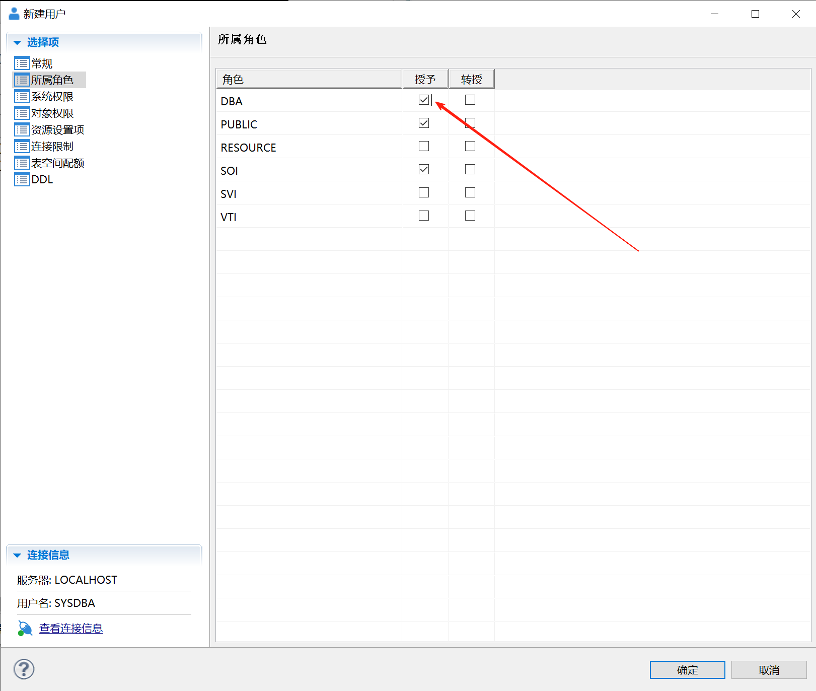Open the DDL page

click(x=42, y=180)
